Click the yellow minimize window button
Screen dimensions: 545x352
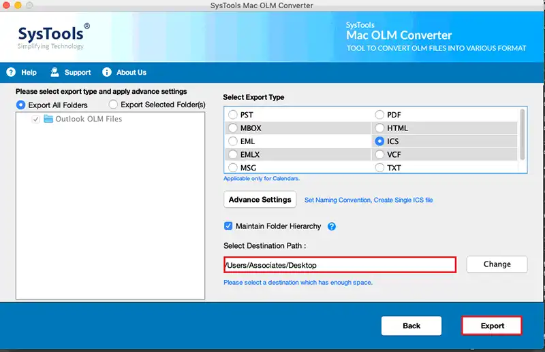[18, 5]
